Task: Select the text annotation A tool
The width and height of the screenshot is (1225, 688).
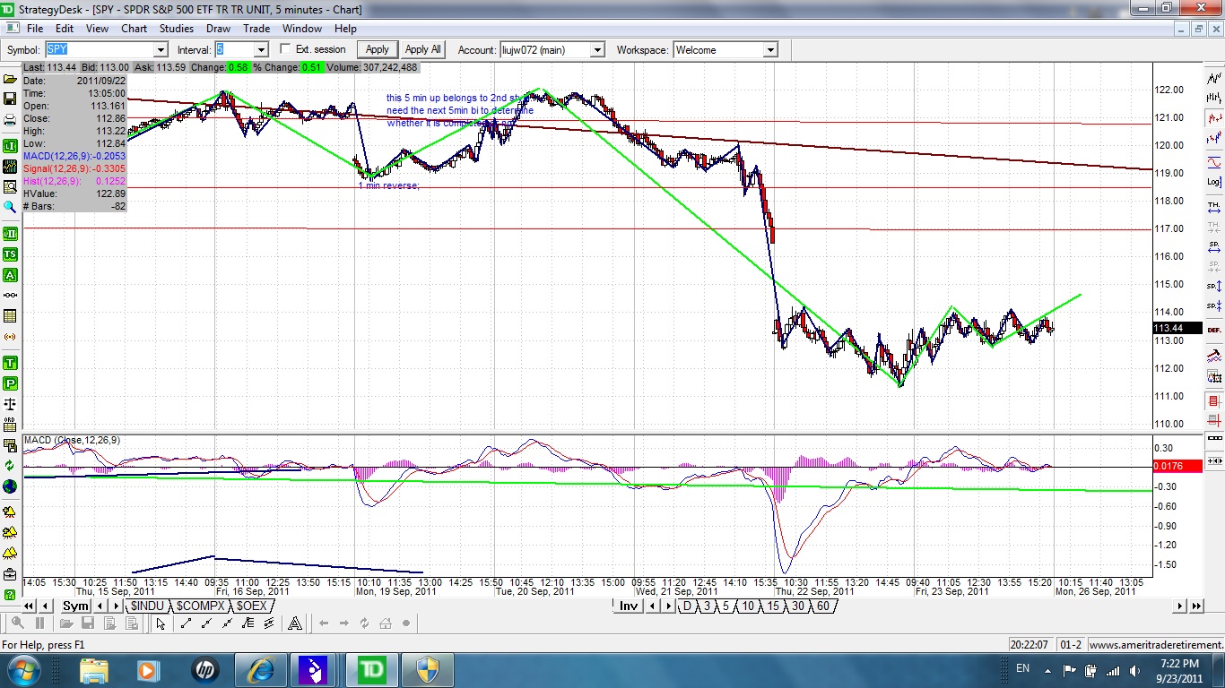Action: pyautogui.click(x=294, y=623)
